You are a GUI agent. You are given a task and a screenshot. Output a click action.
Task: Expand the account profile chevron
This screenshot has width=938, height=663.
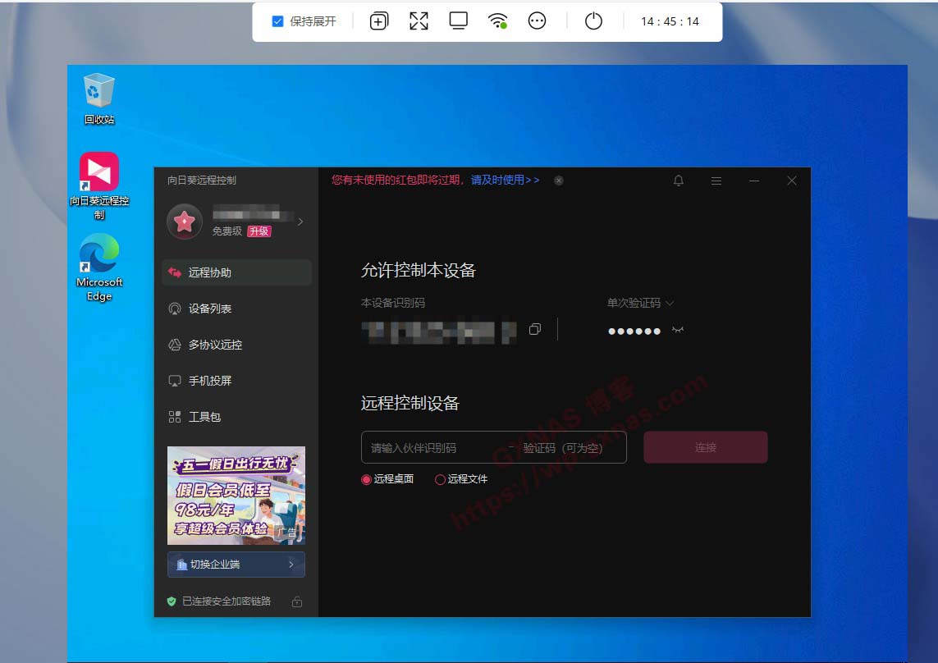click(300, 222)
